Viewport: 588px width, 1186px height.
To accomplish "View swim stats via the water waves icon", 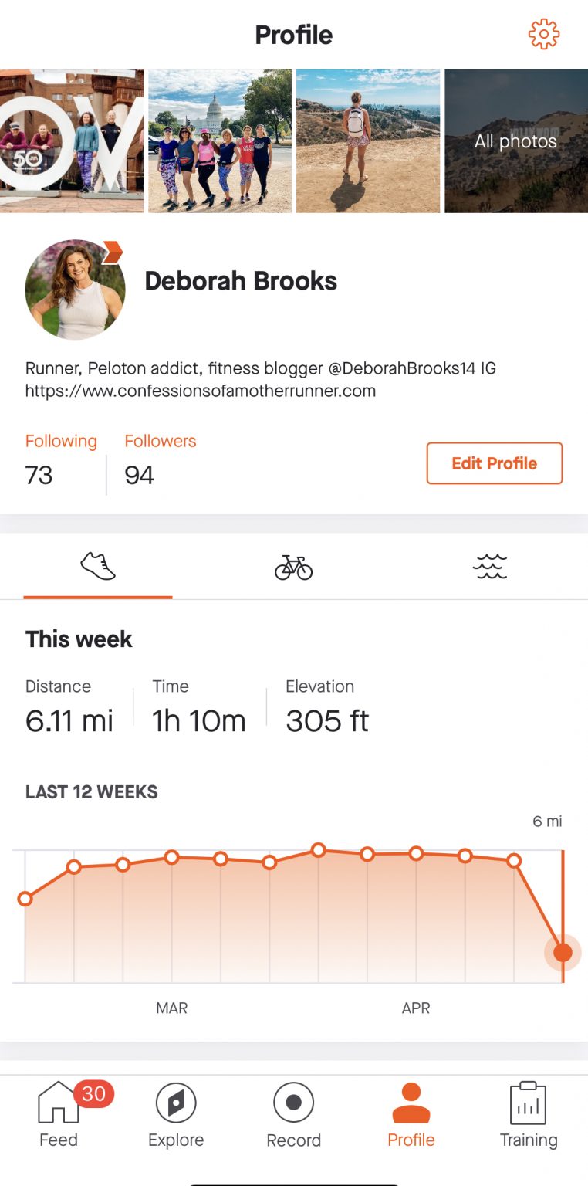I will 489,566.
